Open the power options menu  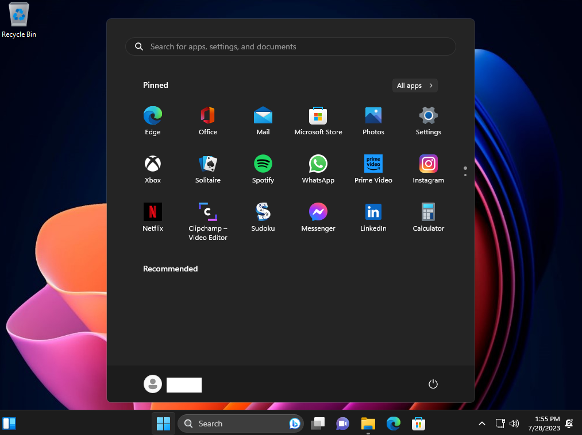433,384
